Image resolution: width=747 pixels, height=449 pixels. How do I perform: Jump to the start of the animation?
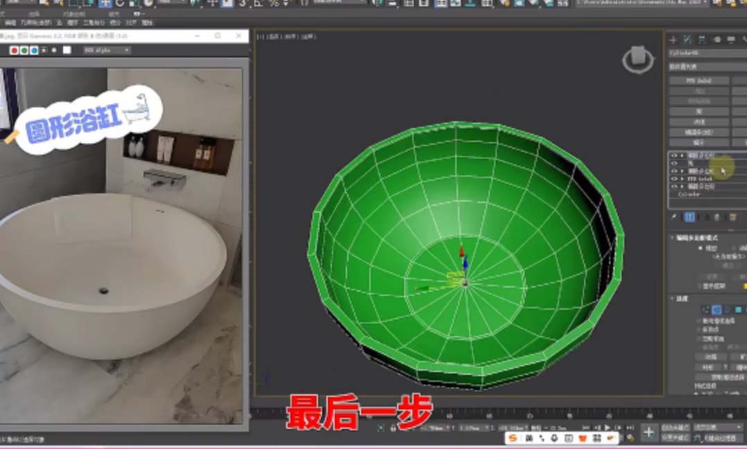(586, 428)
